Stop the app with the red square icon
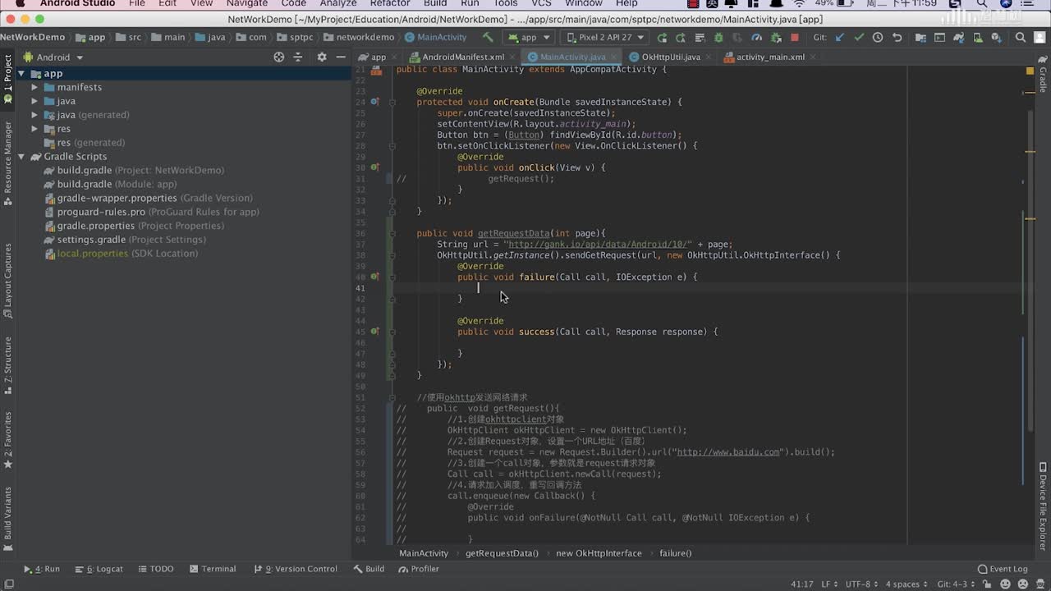 795,37
